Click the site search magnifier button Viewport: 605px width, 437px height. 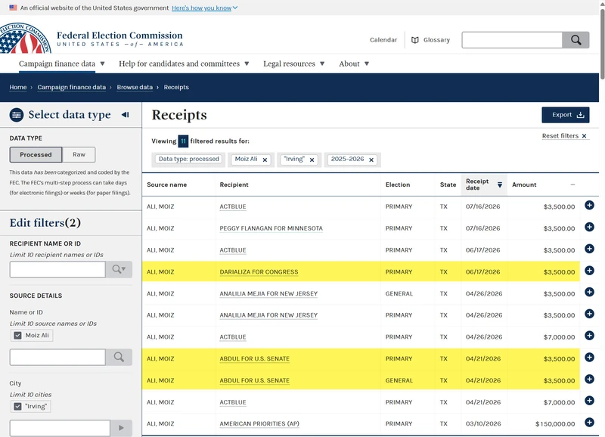pos(576,40)
